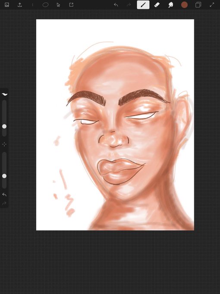Open the brown color swatch picker
Screen dimensions: 220x294
tap(184, 5)
